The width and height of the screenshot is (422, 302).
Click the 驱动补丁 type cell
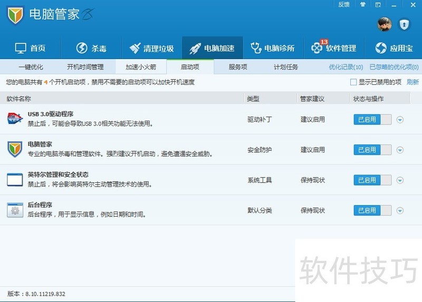(x=260, y=120)
